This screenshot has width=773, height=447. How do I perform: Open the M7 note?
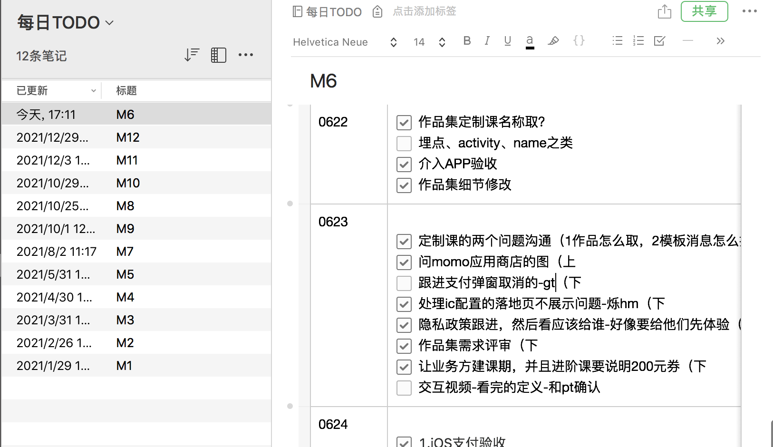coord(136,251)
